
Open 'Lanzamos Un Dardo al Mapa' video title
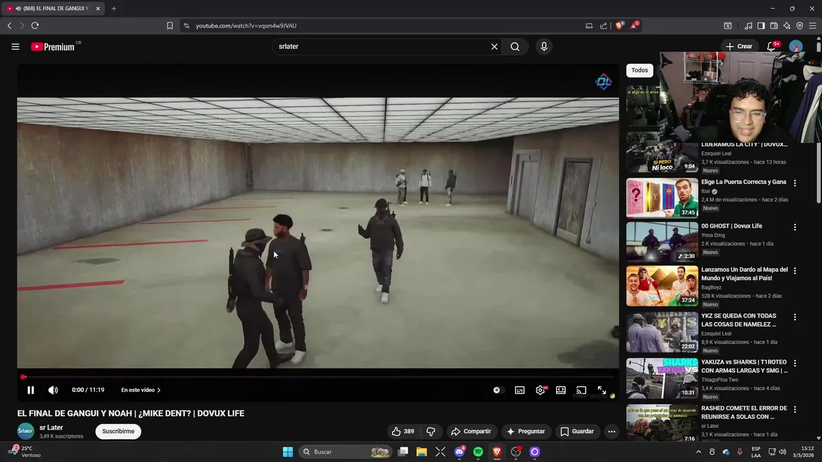pyautogui.click(x=744, y=274)
